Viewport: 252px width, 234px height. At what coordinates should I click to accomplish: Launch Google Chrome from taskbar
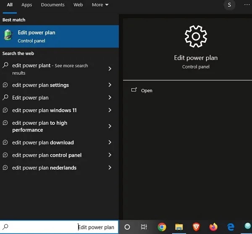tap(162, 227)
